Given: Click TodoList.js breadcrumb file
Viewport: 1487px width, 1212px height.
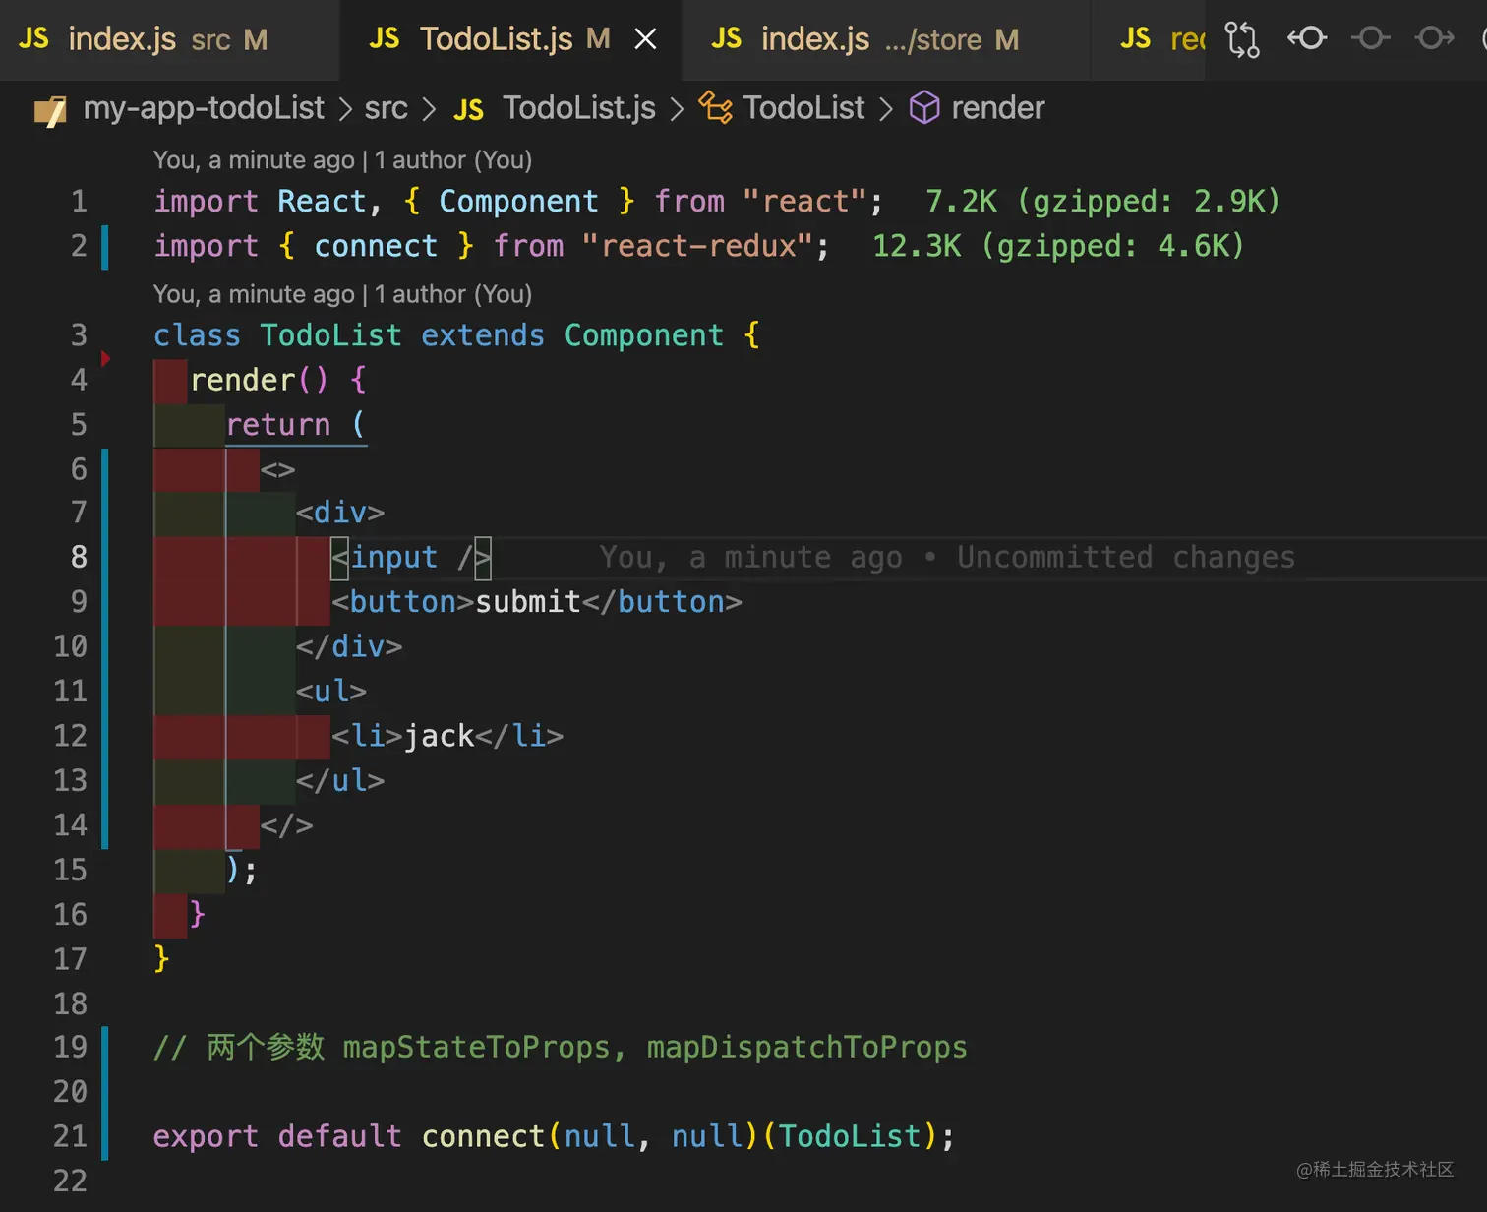Looking at the screenshot, I should point(579,107).
